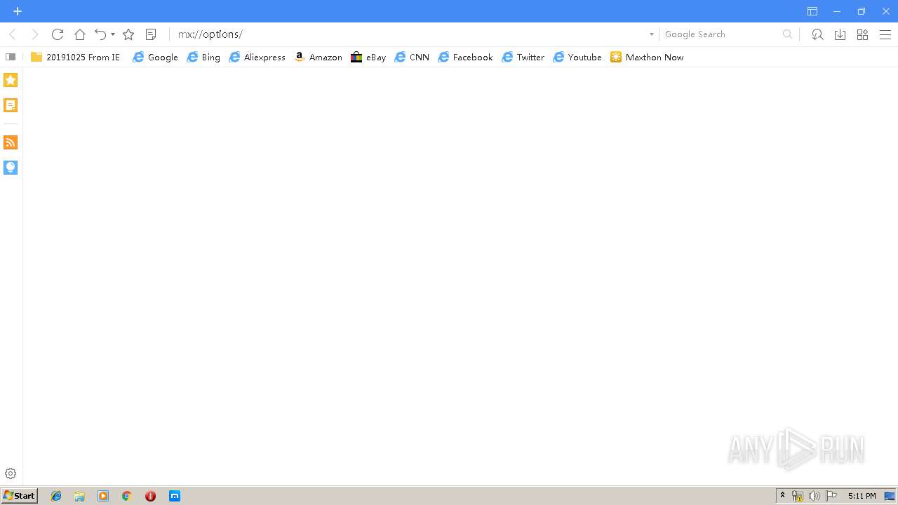Open the Twitter bookmark

pyautogui.click(x=523, y=58)
